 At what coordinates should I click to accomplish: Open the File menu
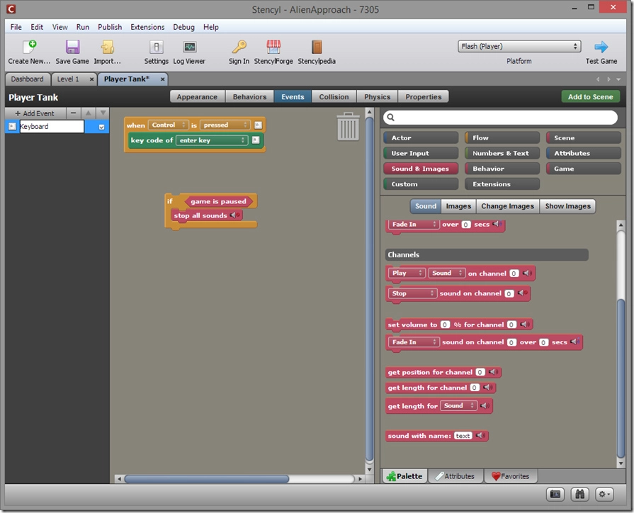16,27
